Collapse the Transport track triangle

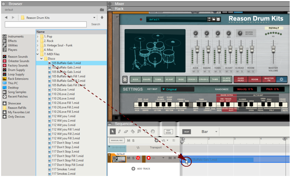[109, 147]
